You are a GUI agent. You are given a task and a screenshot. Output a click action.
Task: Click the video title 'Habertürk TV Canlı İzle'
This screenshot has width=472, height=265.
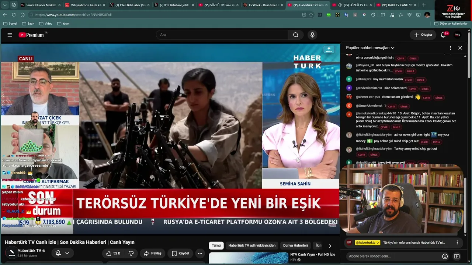(70, 242)
